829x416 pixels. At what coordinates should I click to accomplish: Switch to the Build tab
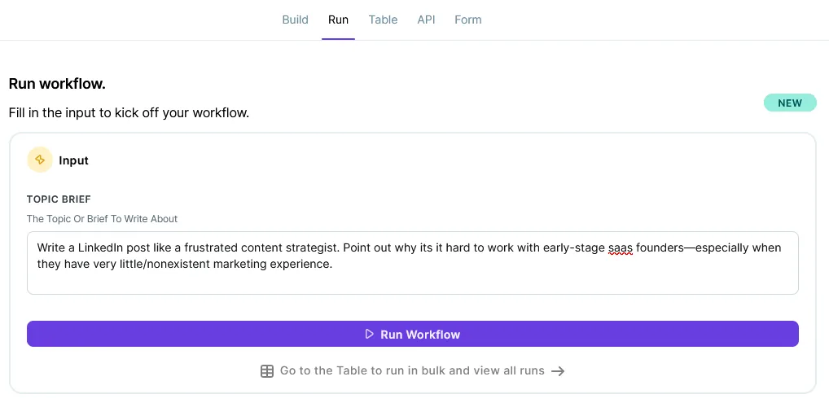click(x=295, y=20)
